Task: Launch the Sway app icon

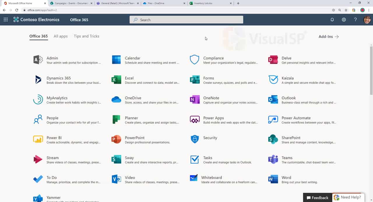Action: point(116,159)
